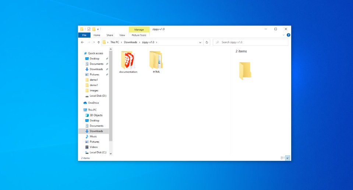Click the documentation folder name label
The image size is (353, 190).
[128, 72]
